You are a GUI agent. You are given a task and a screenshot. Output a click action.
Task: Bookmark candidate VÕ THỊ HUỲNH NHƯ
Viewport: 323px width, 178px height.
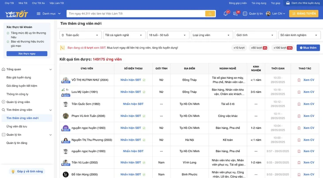point(299,80)
